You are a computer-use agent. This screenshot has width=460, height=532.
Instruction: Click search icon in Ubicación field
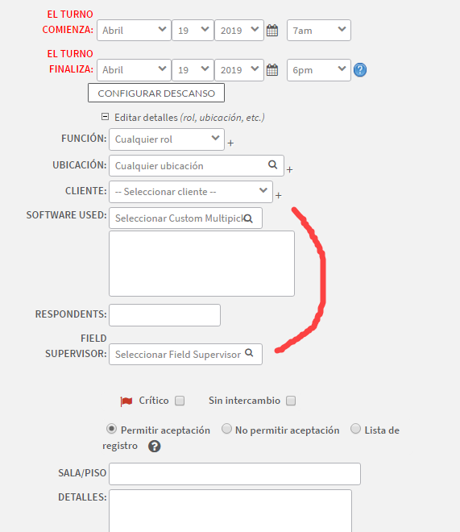coord(273,164)
